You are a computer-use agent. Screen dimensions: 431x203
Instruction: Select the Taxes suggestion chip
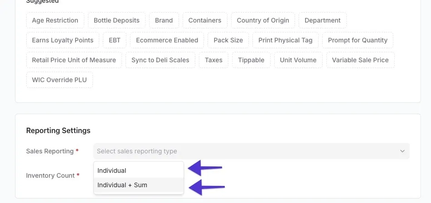pyautogui.click(x=213, y=60)
